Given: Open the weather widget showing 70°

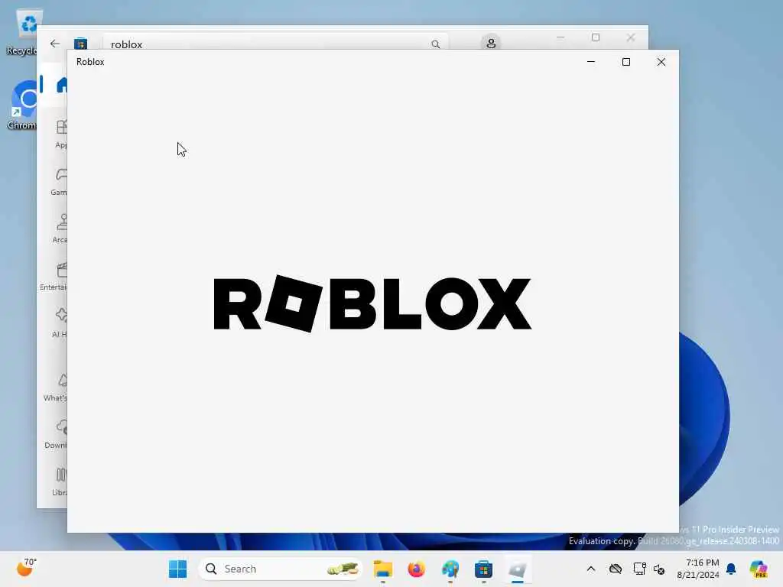Looking at the screenshot, I should pos(26,568).
